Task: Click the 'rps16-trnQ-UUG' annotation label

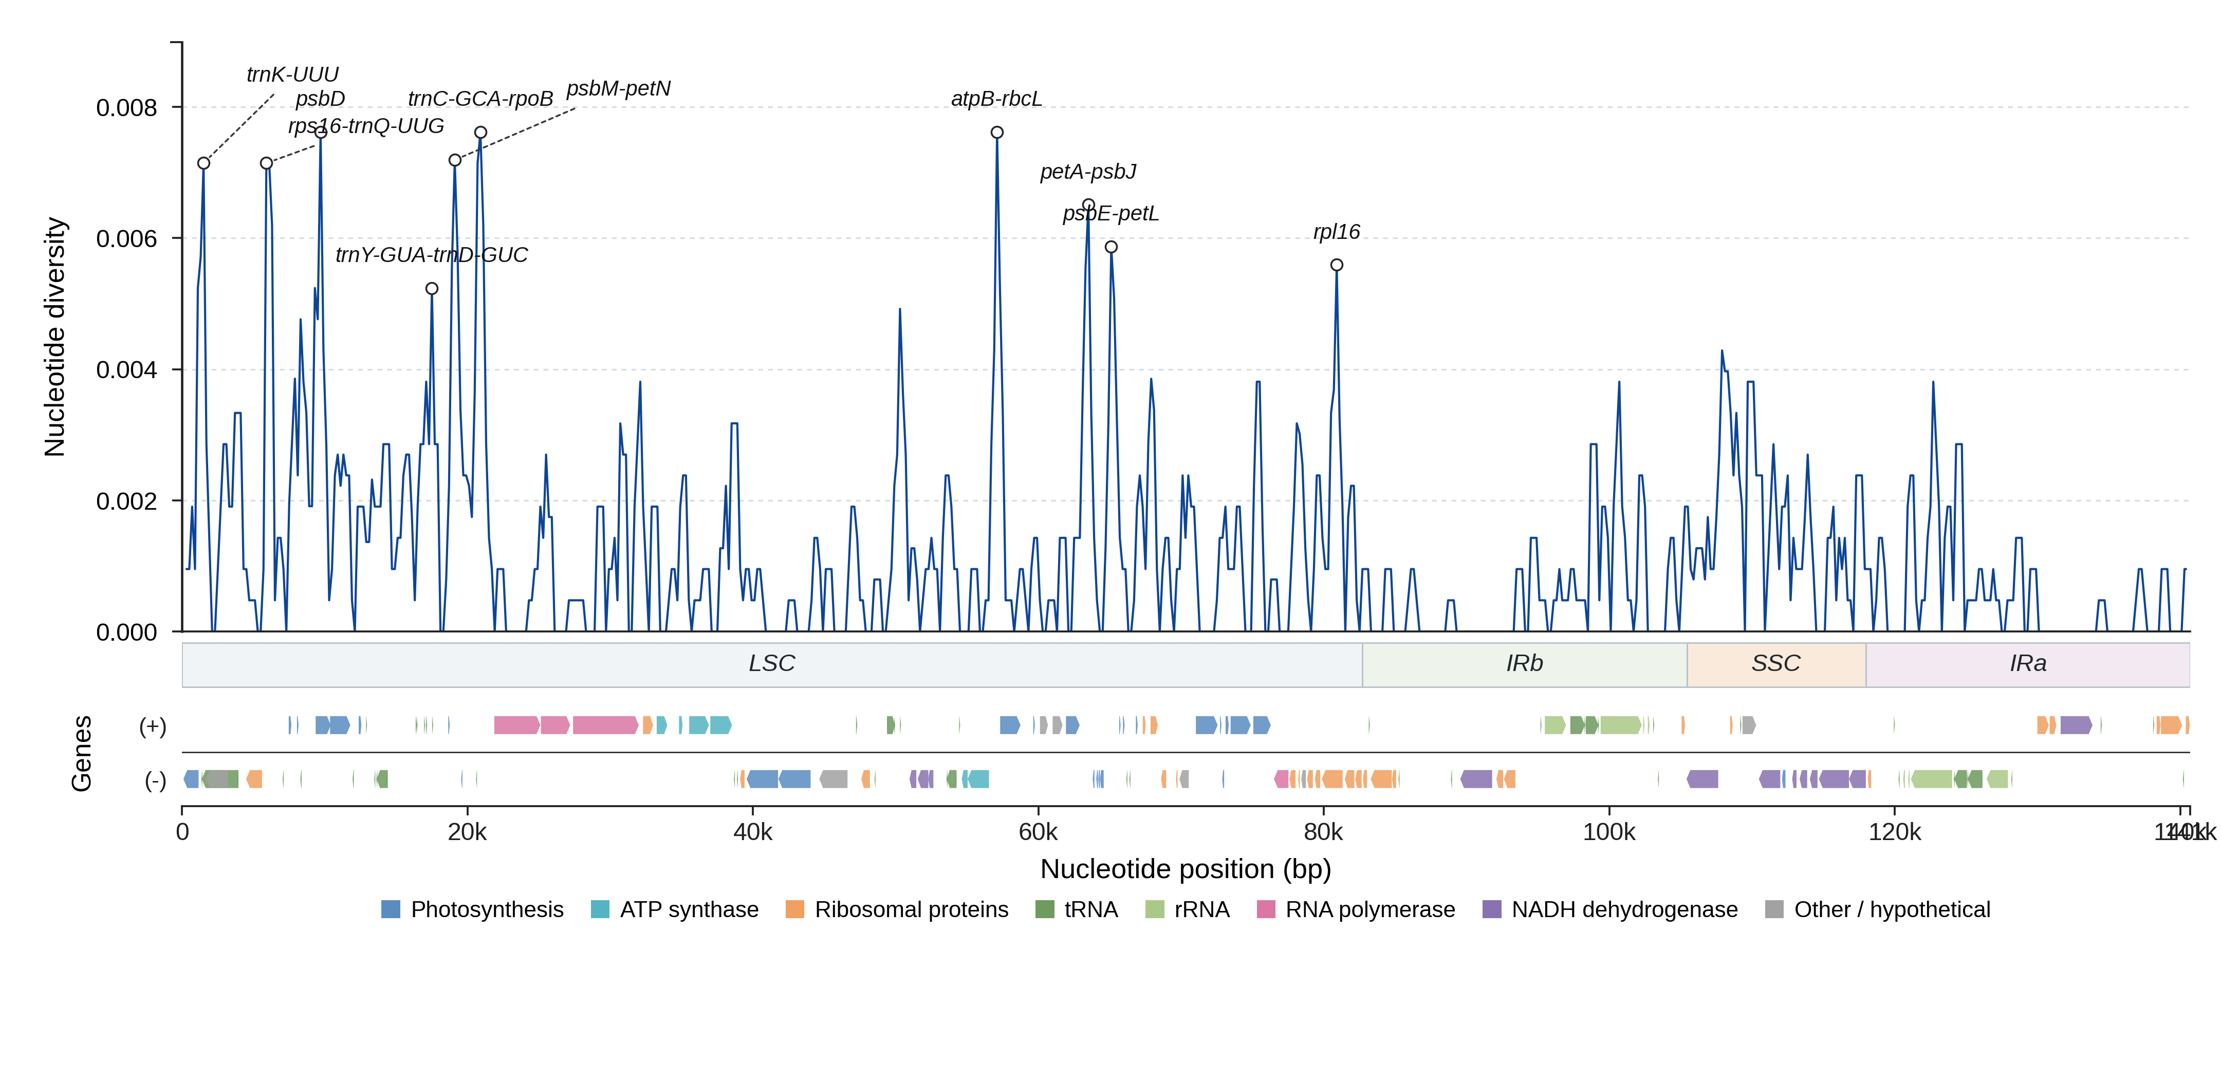Action: tap(366, 126)
